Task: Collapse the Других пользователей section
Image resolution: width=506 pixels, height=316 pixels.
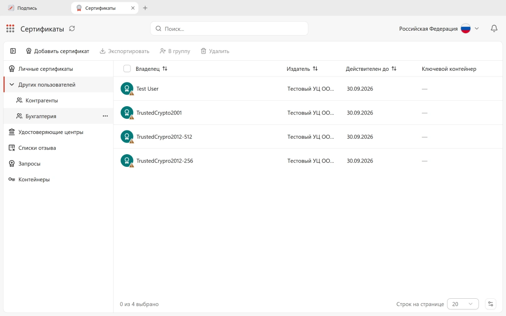Action: point(12,85)
